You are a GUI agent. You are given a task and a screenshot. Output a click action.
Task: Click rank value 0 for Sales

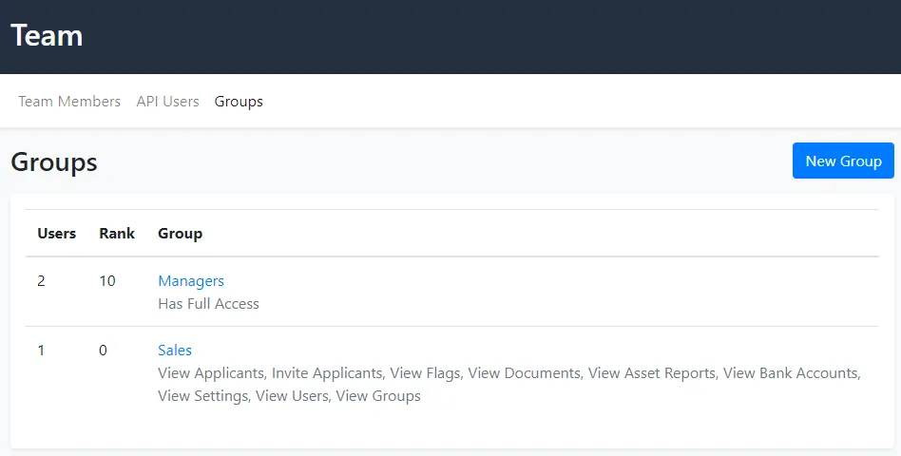(x=103, y=351)
